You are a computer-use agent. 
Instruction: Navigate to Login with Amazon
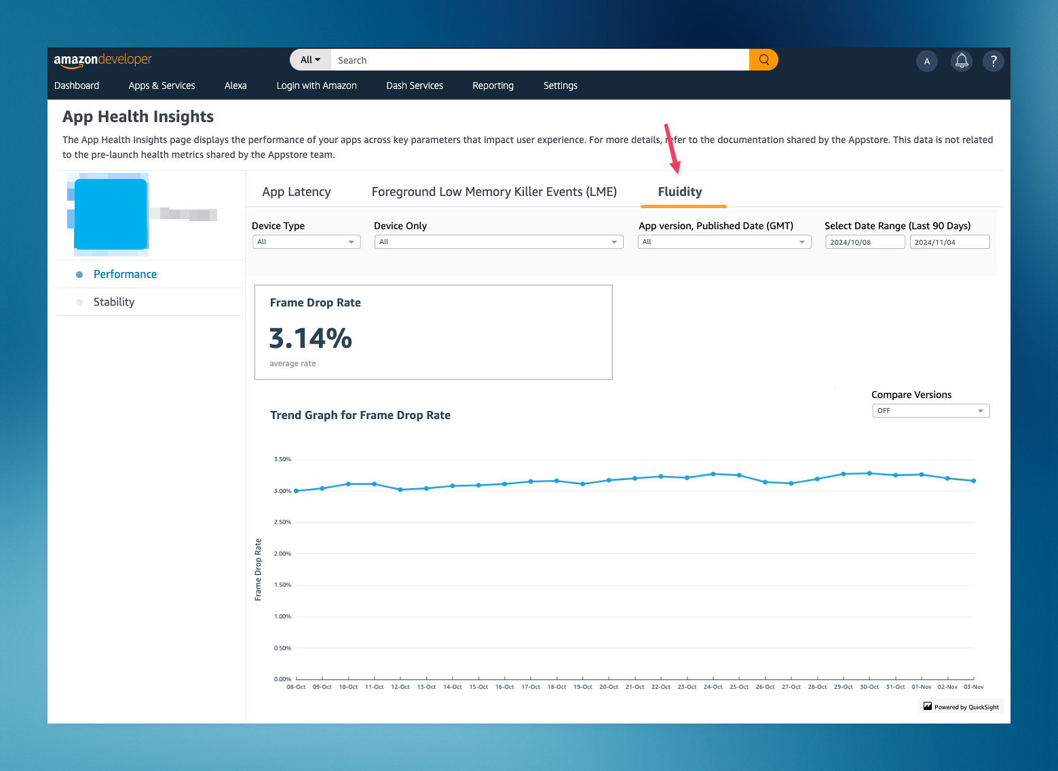316,85
